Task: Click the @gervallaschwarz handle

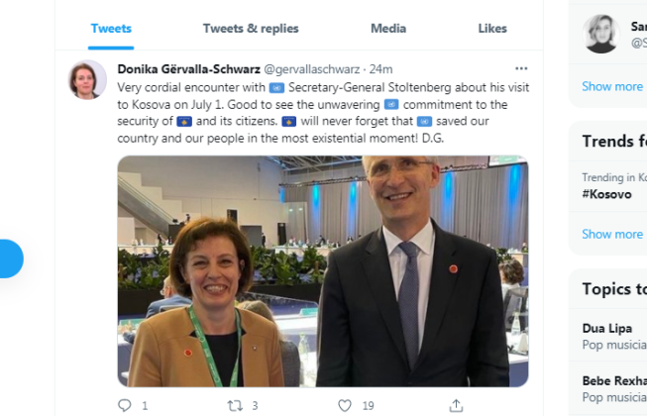Action: pos(312,69)
